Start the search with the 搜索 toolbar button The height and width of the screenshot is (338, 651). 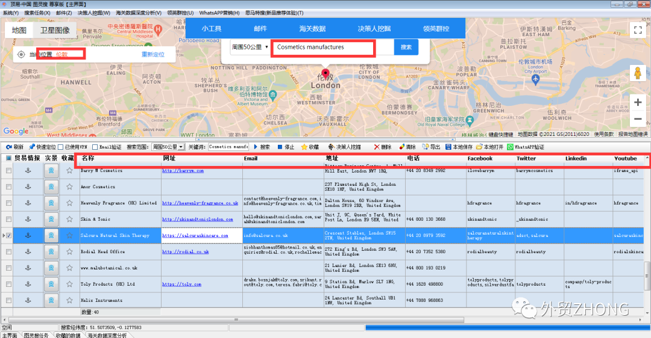(262, 147)
